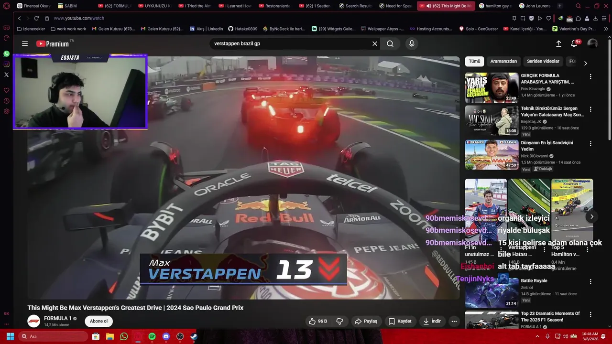612x344 pixels.
Task: Open the browser extensions puzzle icon
Action: [578, 18]
